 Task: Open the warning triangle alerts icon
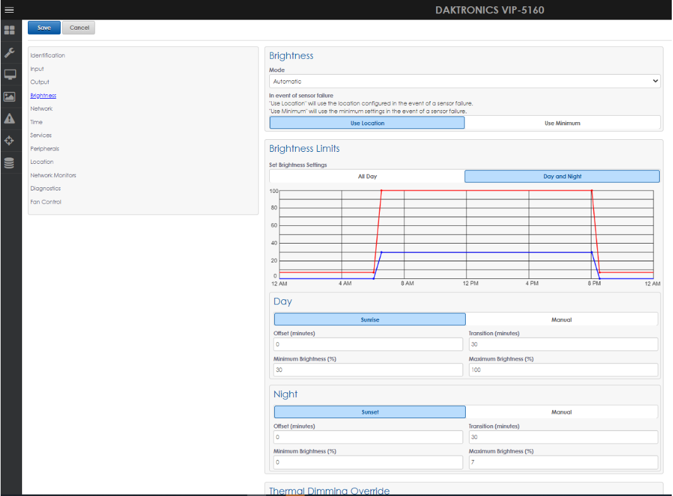(x=9, y=118)
